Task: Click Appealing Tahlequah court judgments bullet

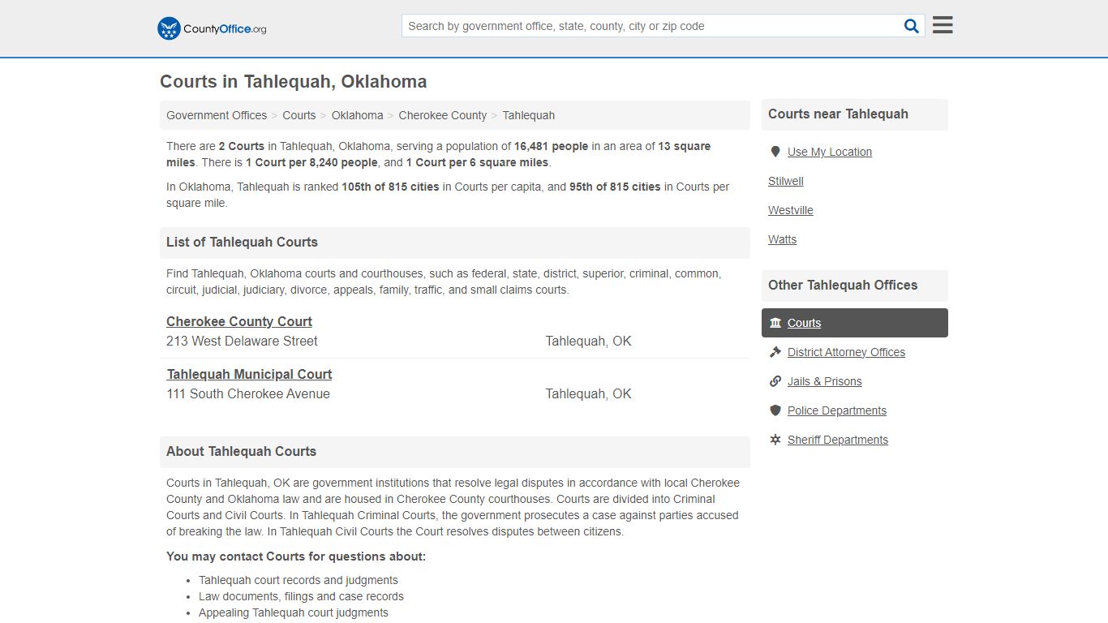Action: point(294,612)
